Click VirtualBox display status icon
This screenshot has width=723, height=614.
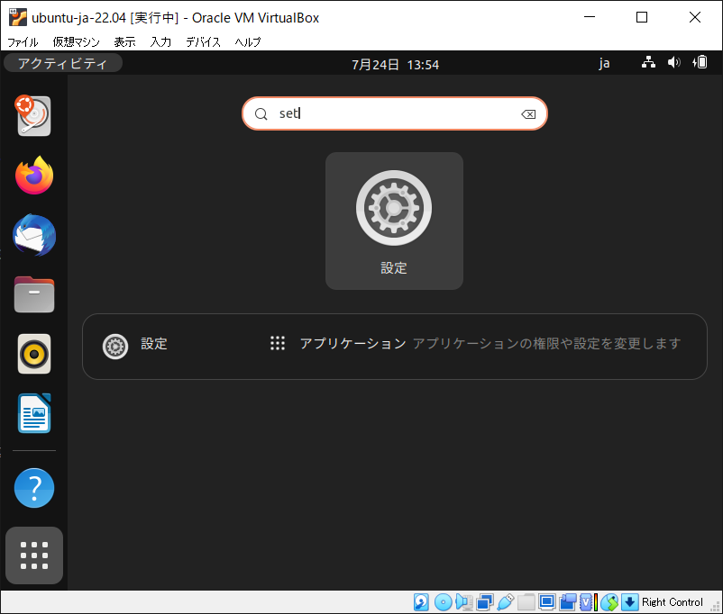click(x=547, y=602)
